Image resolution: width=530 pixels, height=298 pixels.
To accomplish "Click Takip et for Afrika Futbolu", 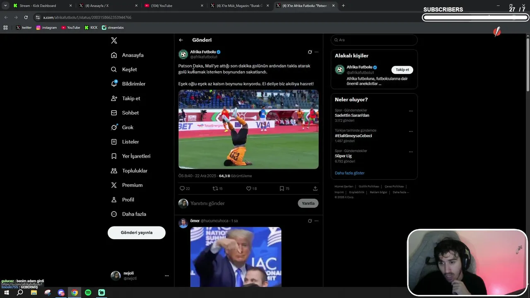I will pyautogui.click(x=402, y=70).
